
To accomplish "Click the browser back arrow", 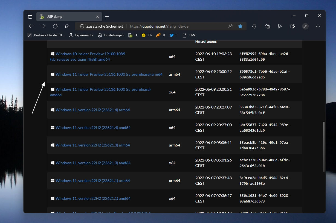I will pos(31,26).
